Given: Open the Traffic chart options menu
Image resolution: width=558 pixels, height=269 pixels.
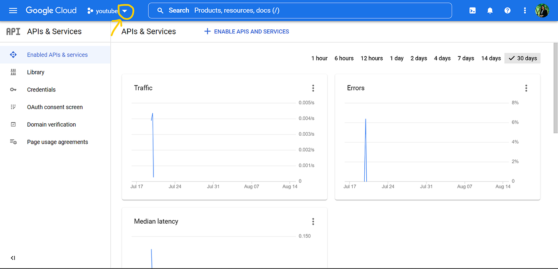Looking at the screenshot, I should [313, 88].
